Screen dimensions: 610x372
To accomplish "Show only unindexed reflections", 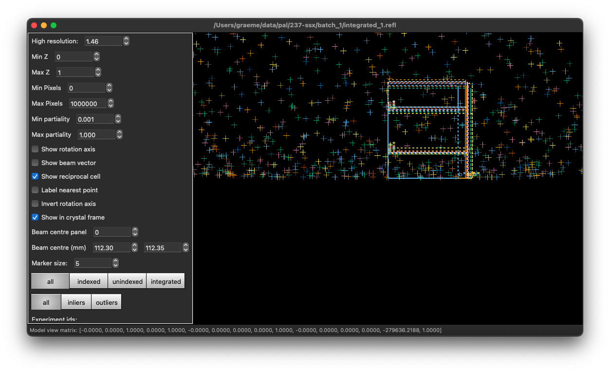I will click(127, 281).
